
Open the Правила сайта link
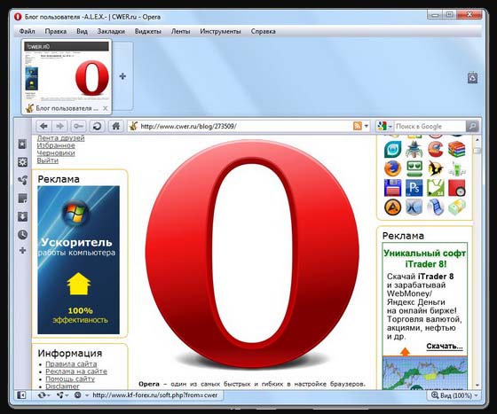[x=71, y=364]
